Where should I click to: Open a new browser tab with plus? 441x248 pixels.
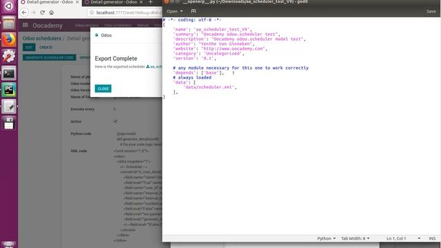[150, 2]
